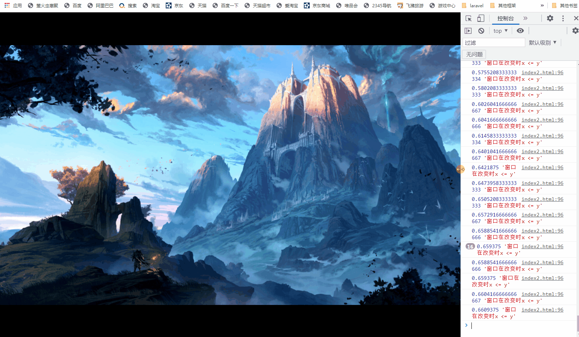Open index2.html:96 link beside 0.6609375
The image size is (579, 337).
pos(542,310)
